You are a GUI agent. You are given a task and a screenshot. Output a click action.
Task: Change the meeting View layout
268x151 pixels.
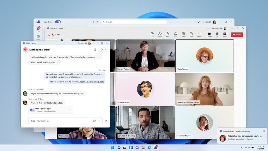point(183,34)
